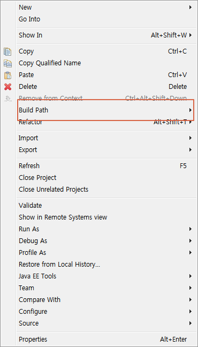
Task: Expand the Run As submenu arrow
Action: tap(191, 229)
